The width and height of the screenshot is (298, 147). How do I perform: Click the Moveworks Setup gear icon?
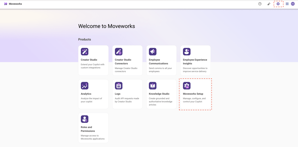pos(187,86)
